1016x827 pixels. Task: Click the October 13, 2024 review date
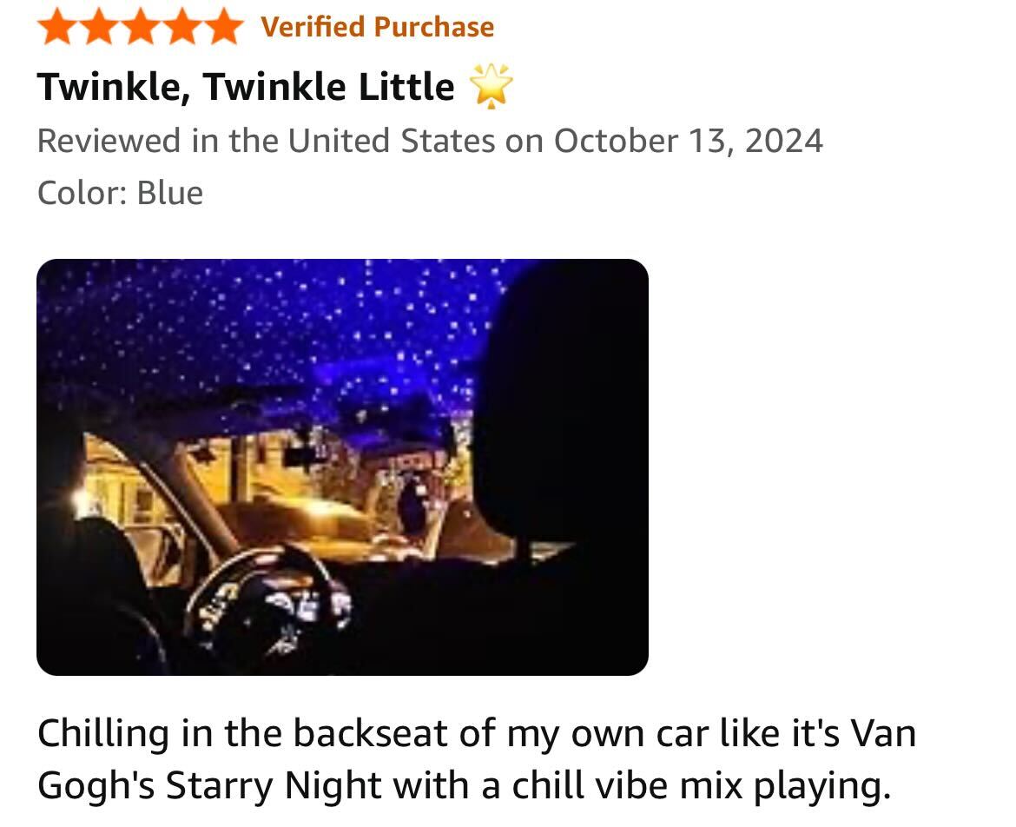click(x=688, y=141)
